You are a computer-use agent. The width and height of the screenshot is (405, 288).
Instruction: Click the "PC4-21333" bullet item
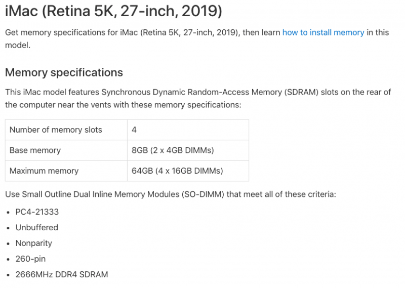[37, 212]
